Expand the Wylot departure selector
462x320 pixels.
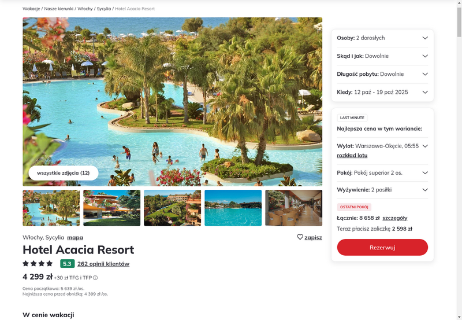click(x=382, y=146)
